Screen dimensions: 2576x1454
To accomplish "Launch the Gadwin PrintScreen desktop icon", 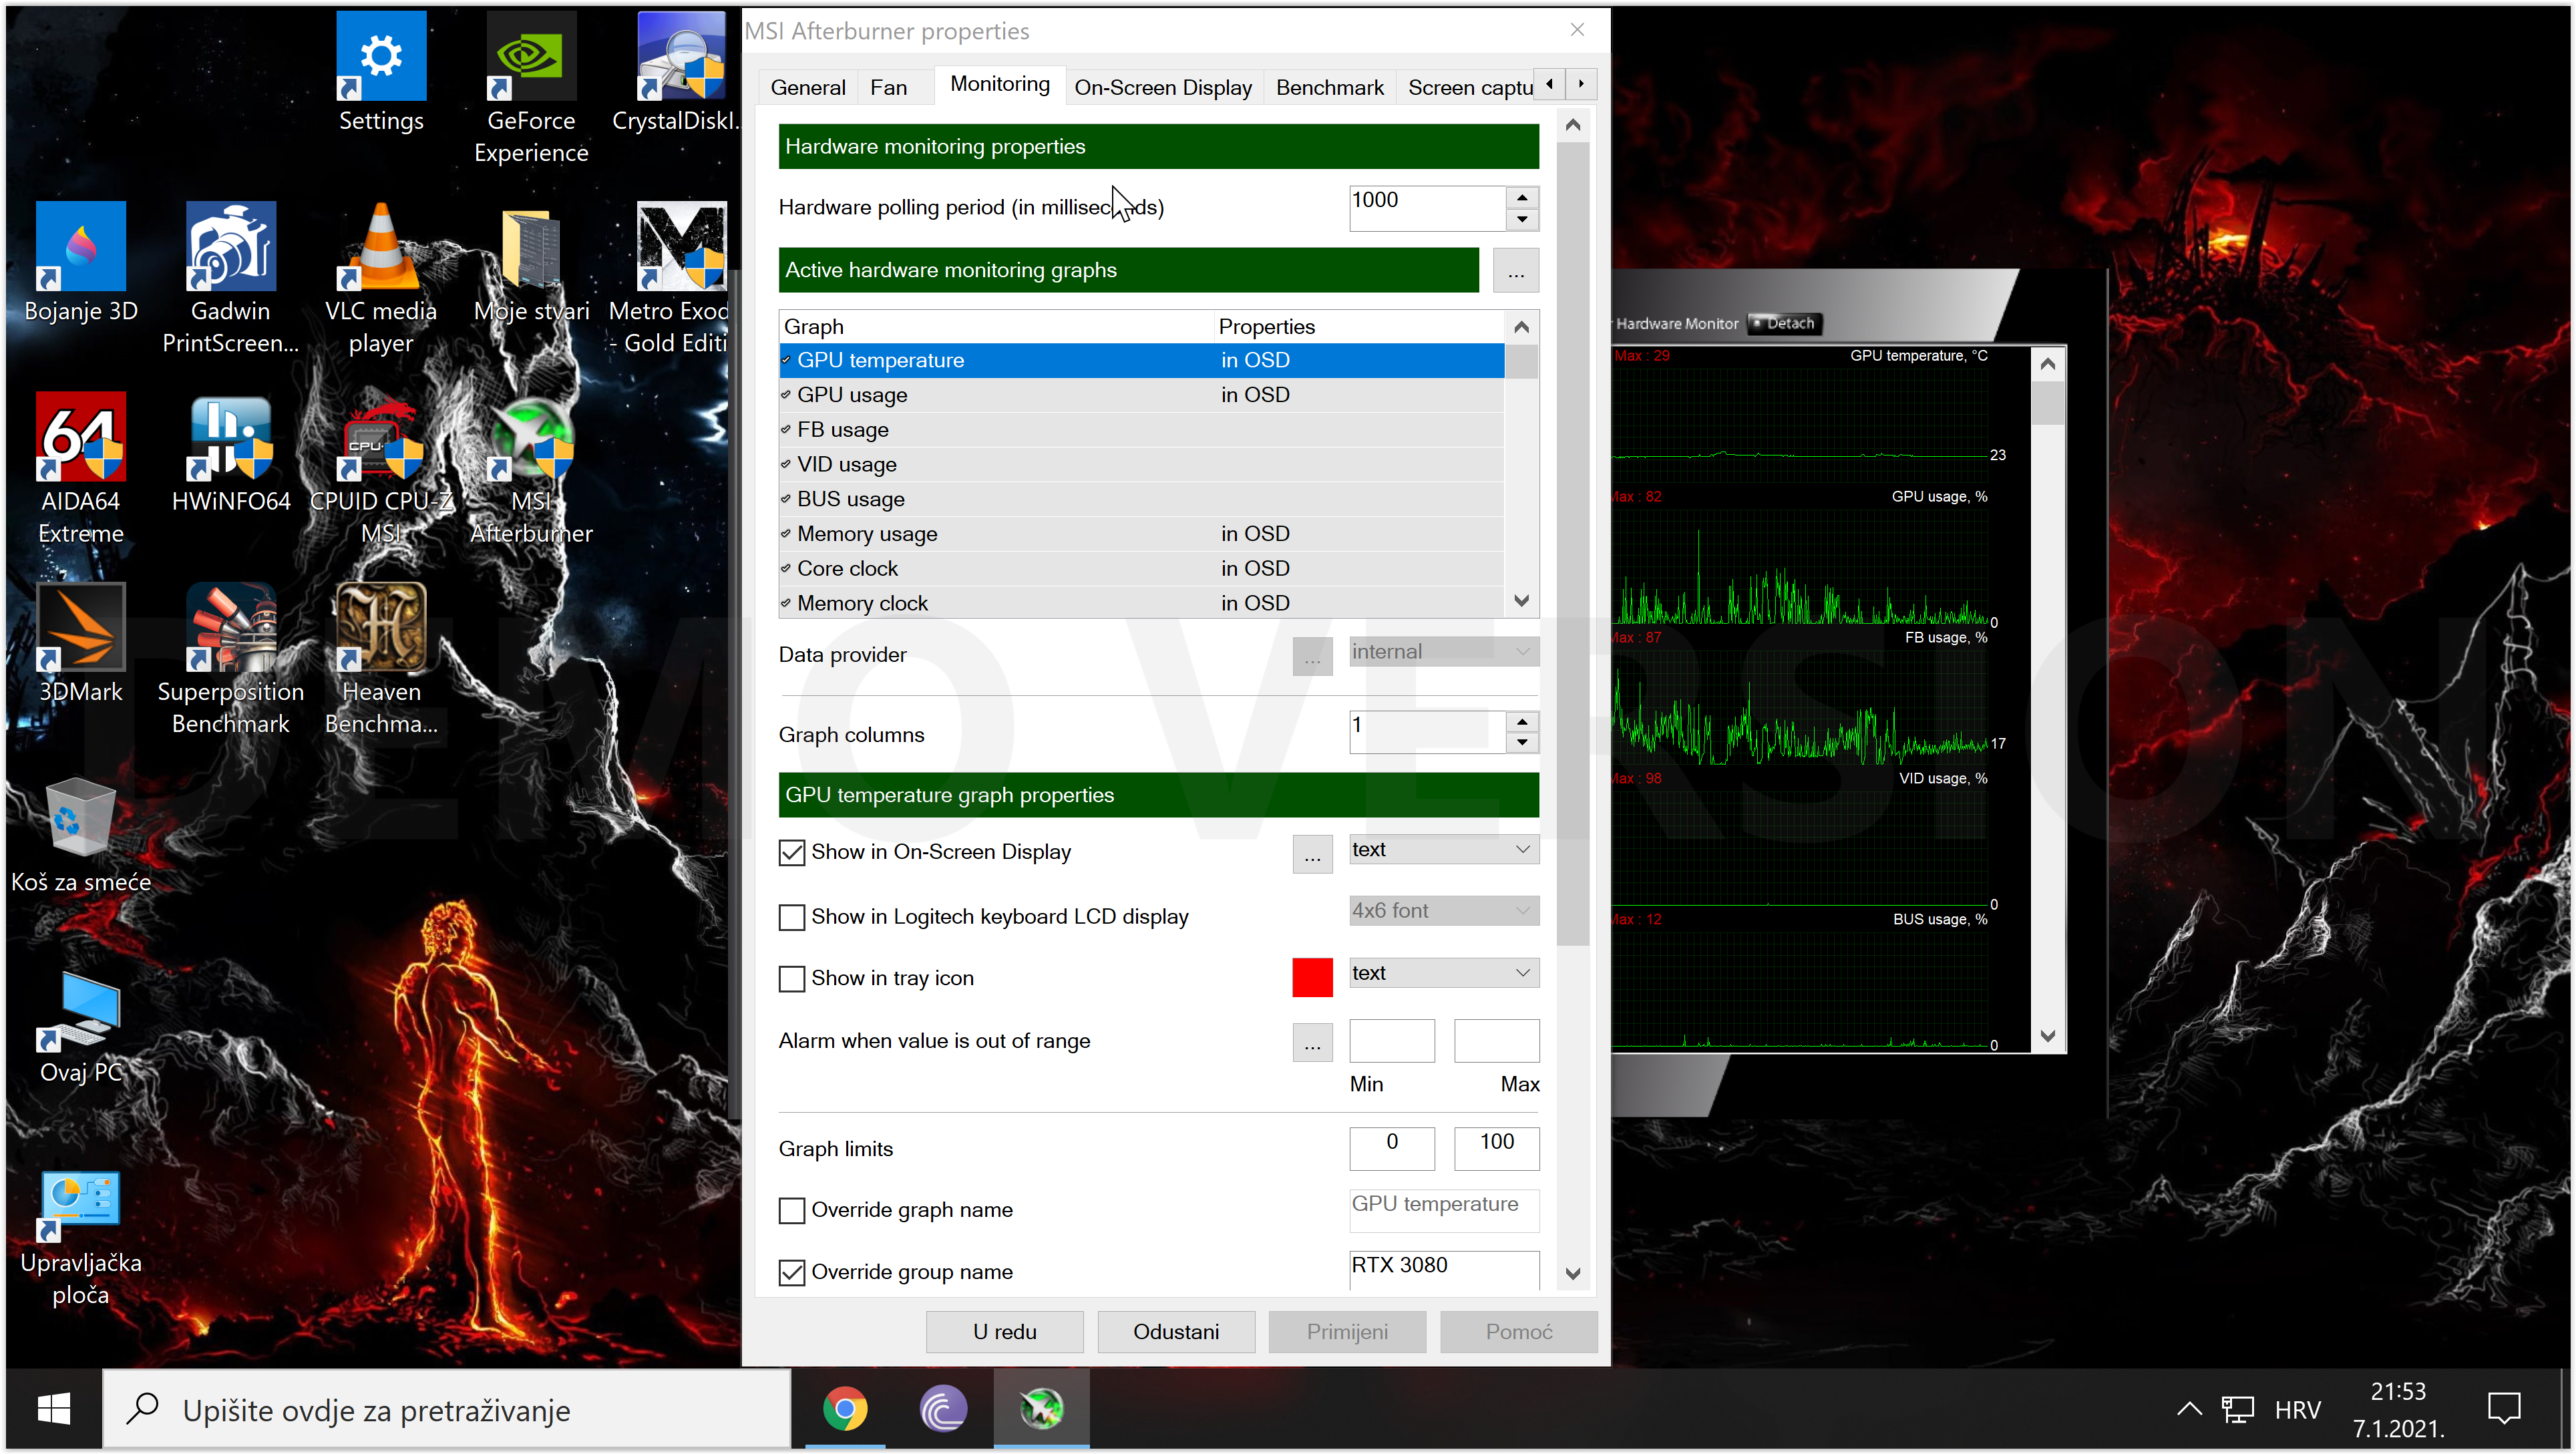I will (231, 278).
